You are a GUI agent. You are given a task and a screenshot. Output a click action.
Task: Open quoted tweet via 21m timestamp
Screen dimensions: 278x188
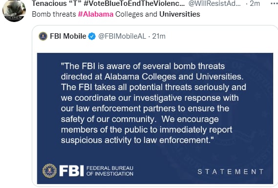[159, 36]
